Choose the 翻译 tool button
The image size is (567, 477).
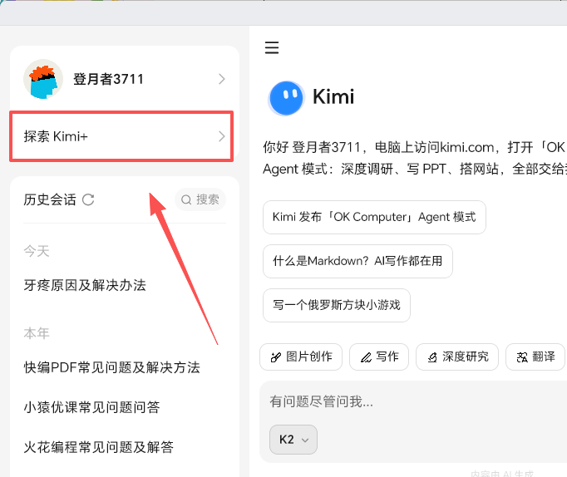(535, 357)
